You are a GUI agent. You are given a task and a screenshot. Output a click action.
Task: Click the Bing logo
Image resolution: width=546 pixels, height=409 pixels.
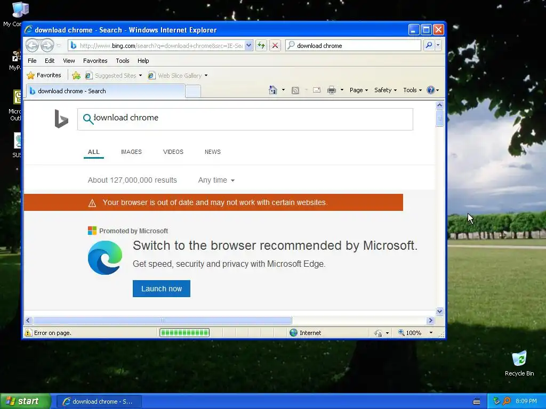click(61, 119)
